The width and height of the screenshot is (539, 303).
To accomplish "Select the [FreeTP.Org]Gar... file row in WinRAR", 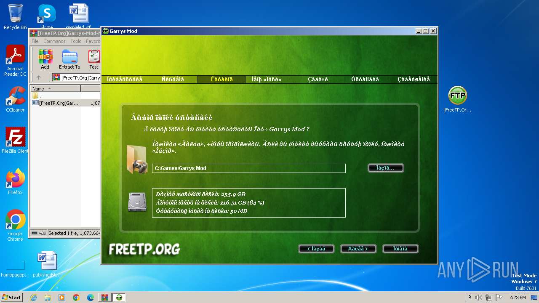I will tap(65, 103).
